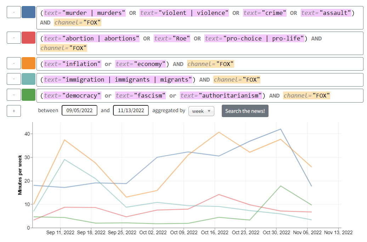Click the Oct 09, 2022 axis label
Screen dimensions: 367x242
tap(184, 233)
